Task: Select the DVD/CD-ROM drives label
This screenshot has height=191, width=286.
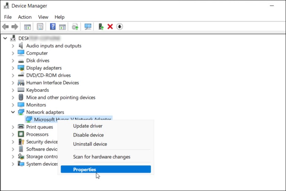Action: coord(48,75)
